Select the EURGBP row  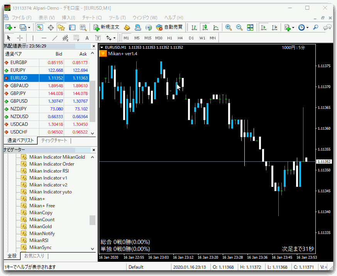(46, 63)
